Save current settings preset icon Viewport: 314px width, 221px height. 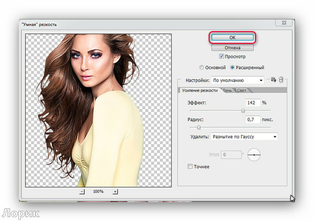[274, 80]
